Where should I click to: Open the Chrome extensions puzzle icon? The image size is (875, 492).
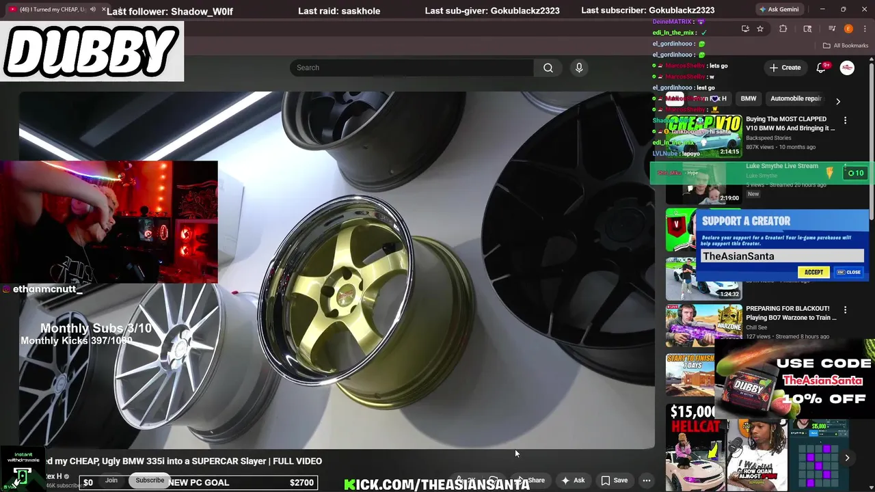point(783,29)
